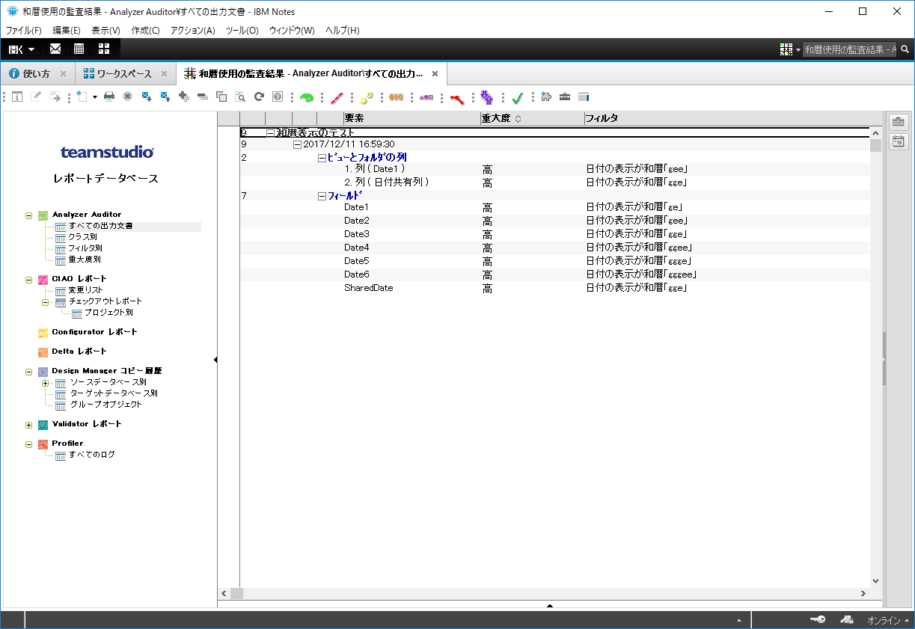Collapse the Design Manager コピー履歴 section
The image size is (915, 629).
click(x=29, y=371)
